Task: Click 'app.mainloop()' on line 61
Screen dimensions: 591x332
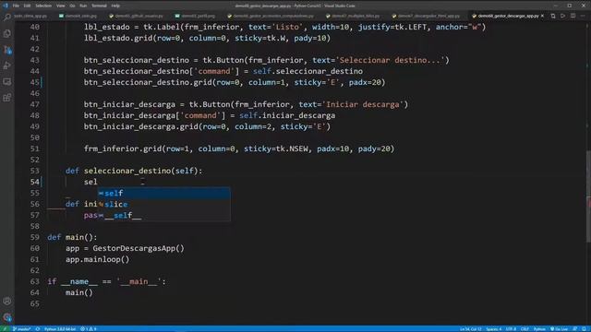Action: [97, 259]
